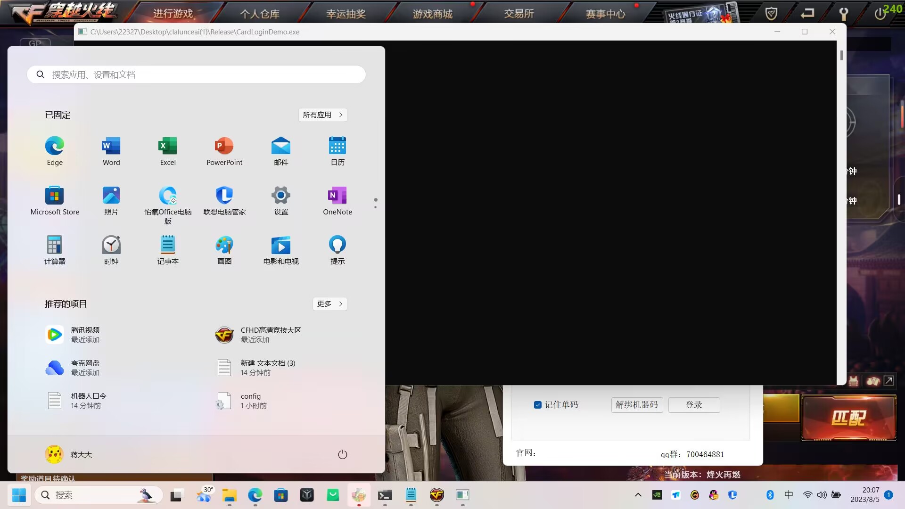The height and width of the screenshot is (509, 905).
Task: Open Microsoft Store from taskbar
Action: point(281,495)
